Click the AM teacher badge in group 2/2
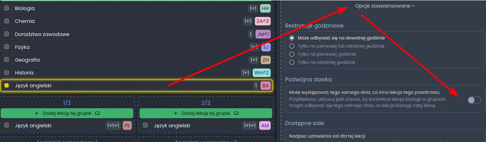 click(265, 125)
